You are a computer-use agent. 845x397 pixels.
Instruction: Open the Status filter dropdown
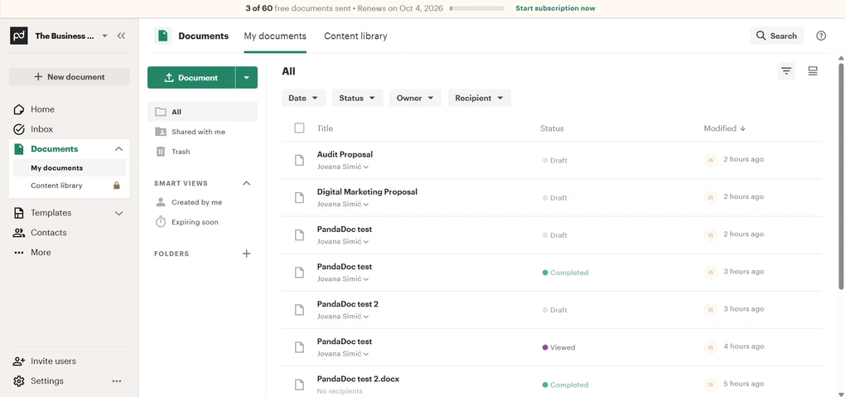[358, 98]
